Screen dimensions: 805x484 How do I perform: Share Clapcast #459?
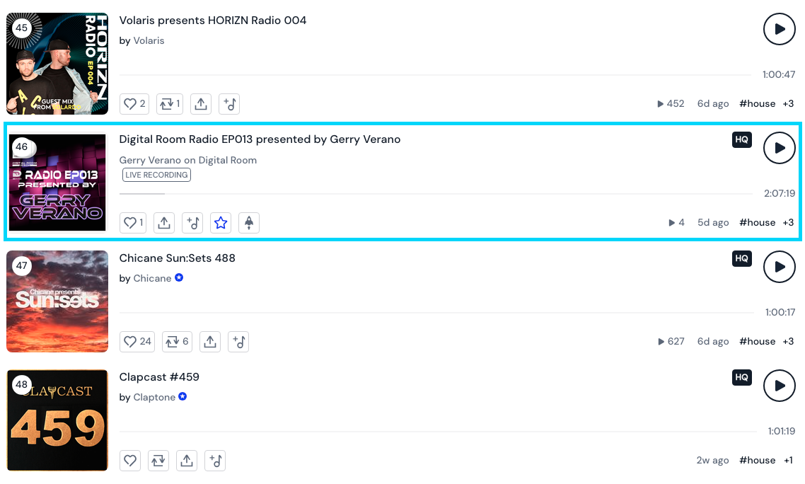pos(187,461)
